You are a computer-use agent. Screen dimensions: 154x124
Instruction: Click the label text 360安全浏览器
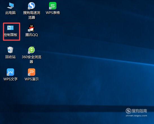point(31,59)
